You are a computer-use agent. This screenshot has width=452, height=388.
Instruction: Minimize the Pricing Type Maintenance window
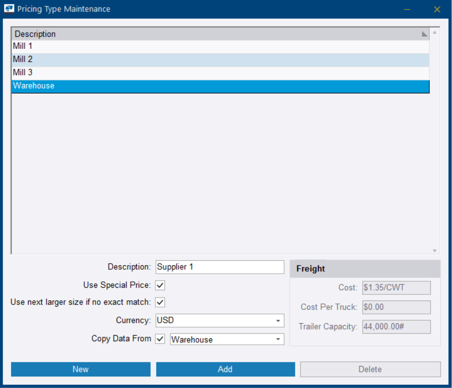point(407,10)
